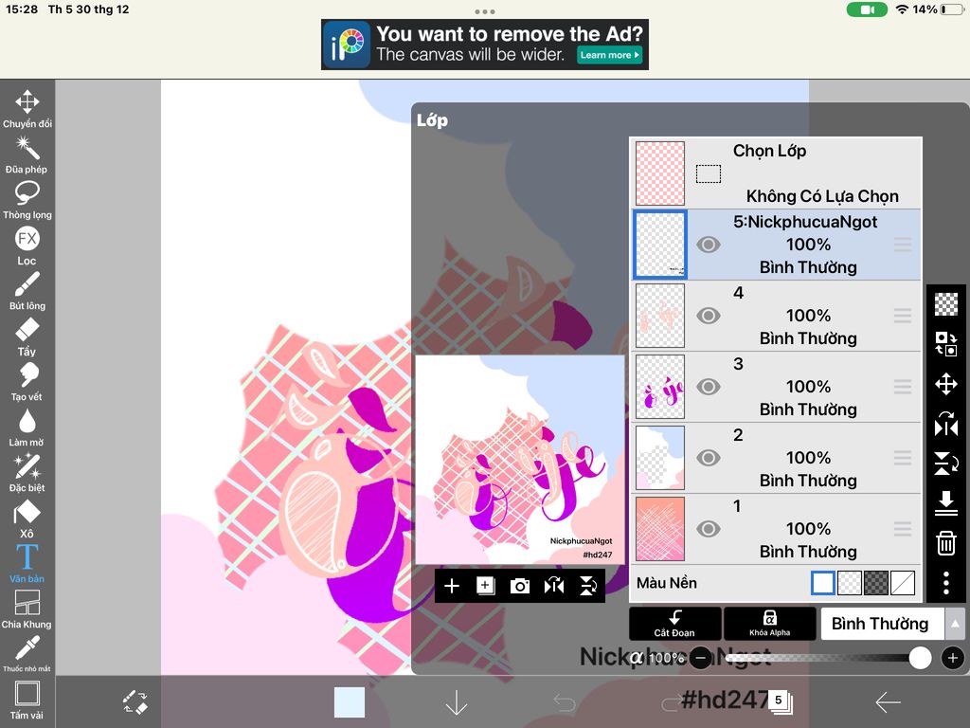
Task: Select the Văn bản text tool
Action: click(x=27, y=563)
